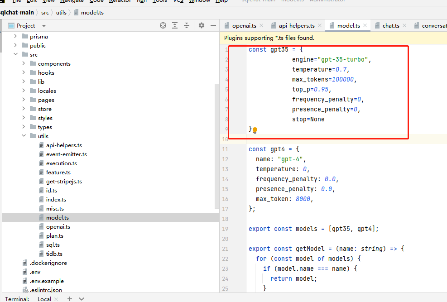Click the locate/select opened file icon
This screenshot has height=302, width=447.
(x=163, y=26)
